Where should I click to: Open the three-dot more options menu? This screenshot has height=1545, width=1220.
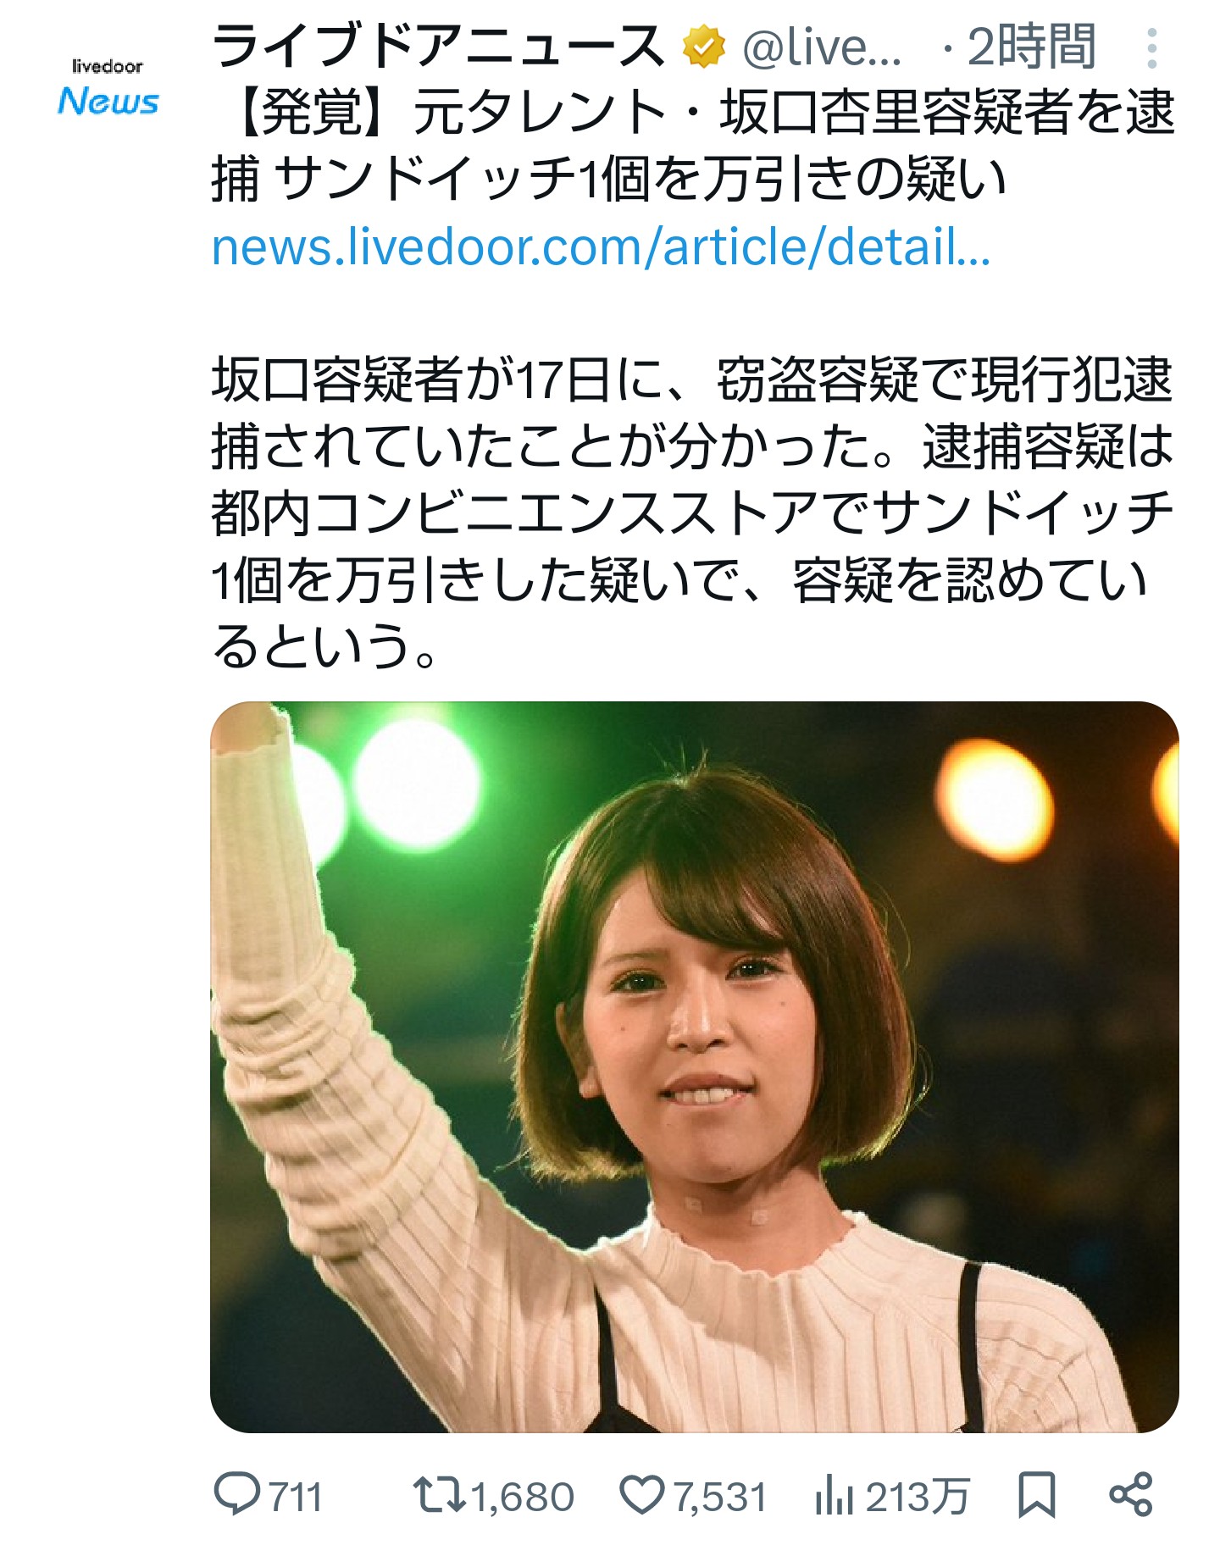click(1151, 48)
